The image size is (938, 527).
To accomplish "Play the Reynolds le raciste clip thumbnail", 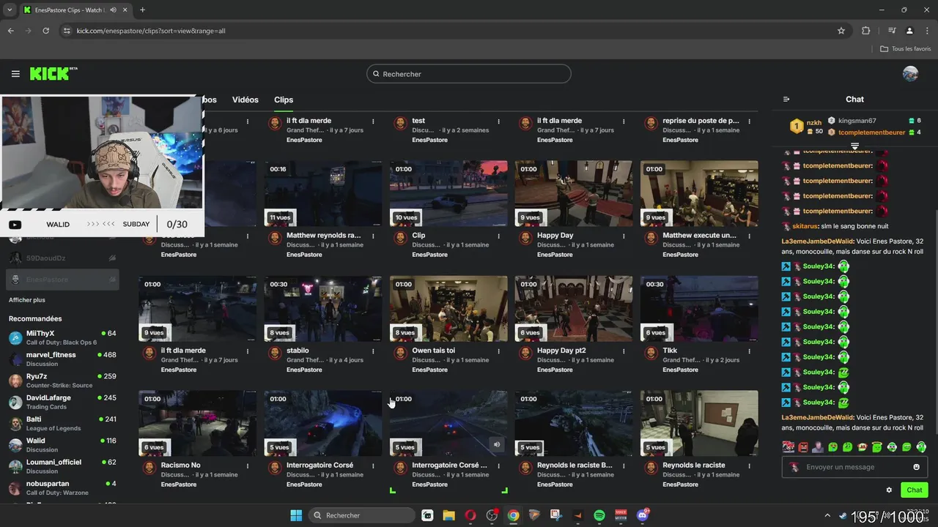I will pyautogui.click(x=699, y=423).
